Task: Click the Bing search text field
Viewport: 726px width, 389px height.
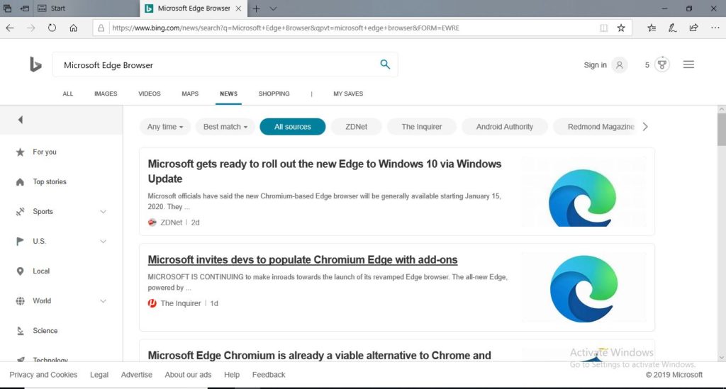Action: point(213,65)
